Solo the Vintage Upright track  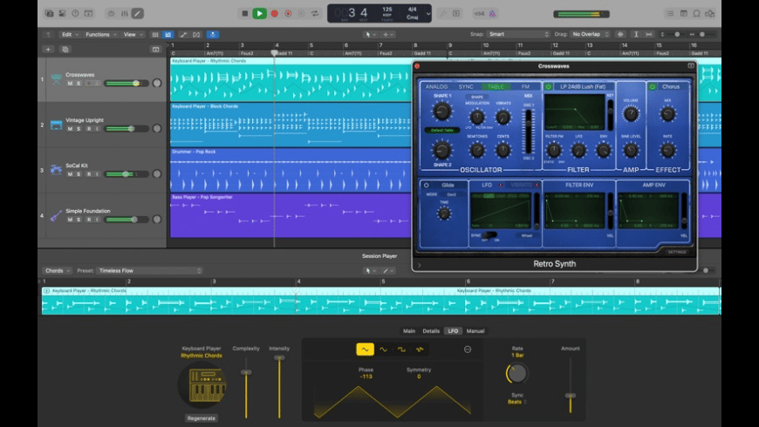(79, 129)
